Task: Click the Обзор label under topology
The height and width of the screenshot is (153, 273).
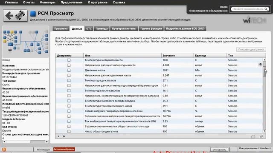Action: pyautogui.click(x=6, y=60)
